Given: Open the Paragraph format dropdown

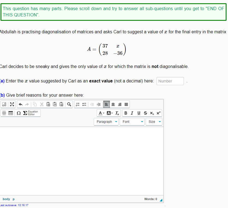Looking at the screenshot, I should point(106,121).
